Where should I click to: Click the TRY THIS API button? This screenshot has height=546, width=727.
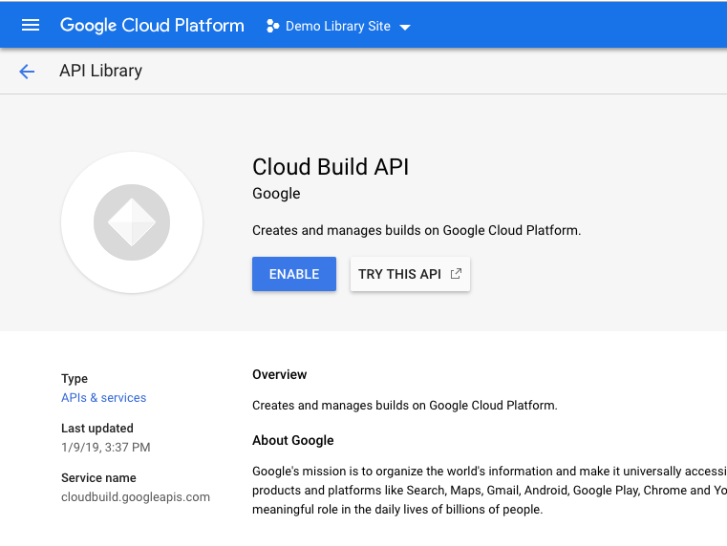[399, 274]
